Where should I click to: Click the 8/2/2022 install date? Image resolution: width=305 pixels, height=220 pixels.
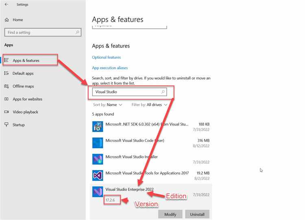[202, 178]
